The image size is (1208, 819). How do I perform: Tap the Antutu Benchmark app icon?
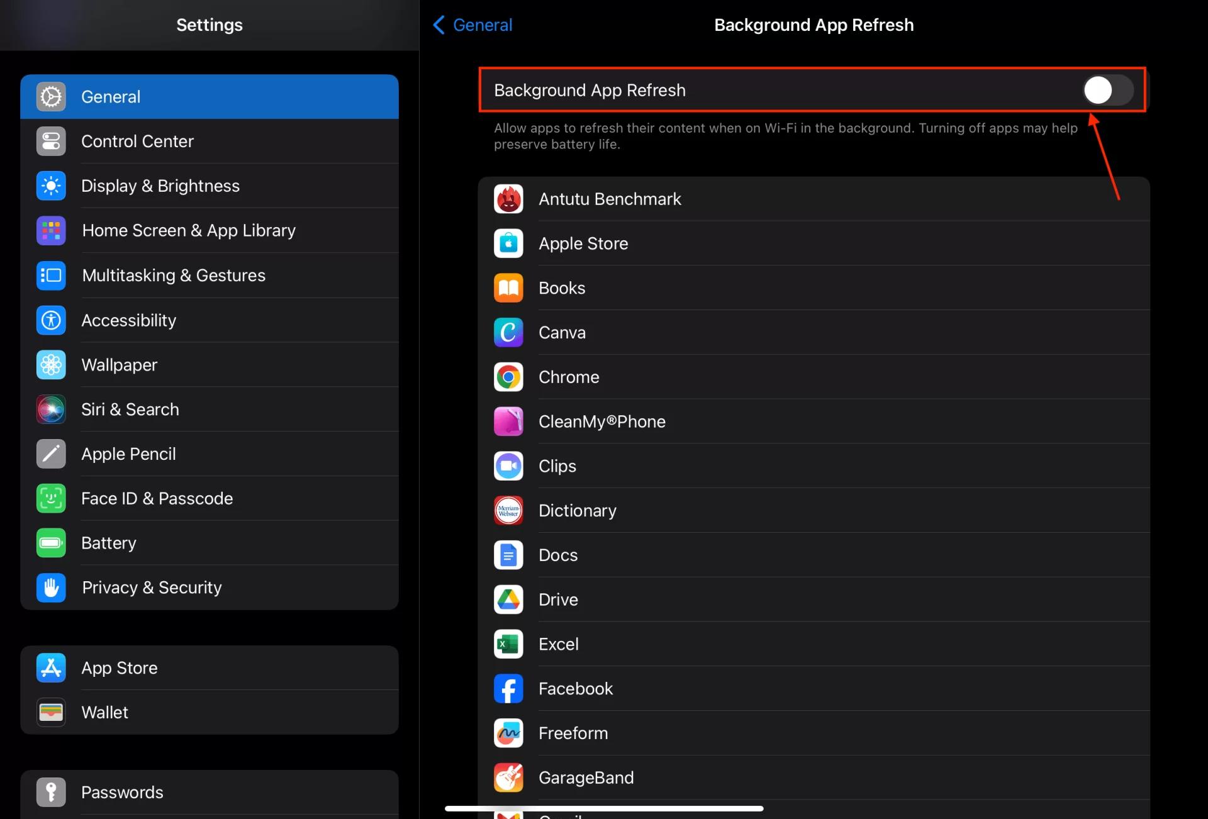point(508,199)
